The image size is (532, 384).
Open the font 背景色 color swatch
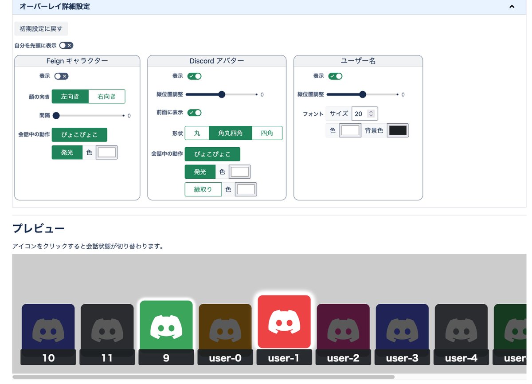coord(398,130)
